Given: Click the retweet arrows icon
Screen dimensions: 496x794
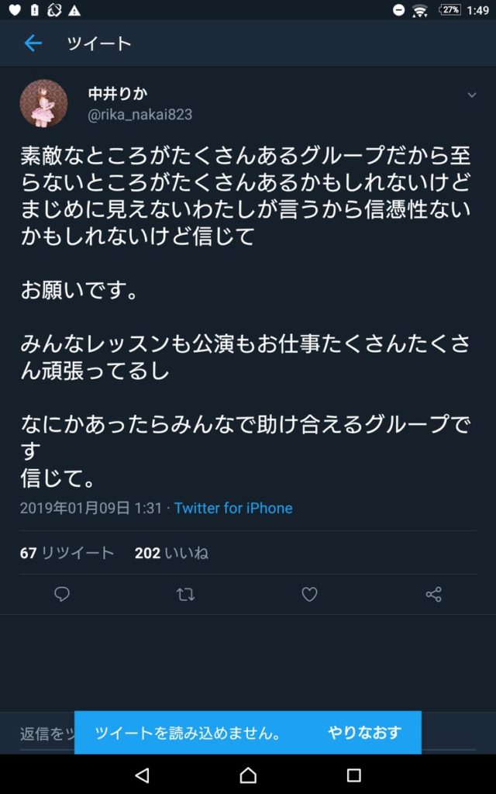Looking at the screenshot, I should tap(185, 594).
